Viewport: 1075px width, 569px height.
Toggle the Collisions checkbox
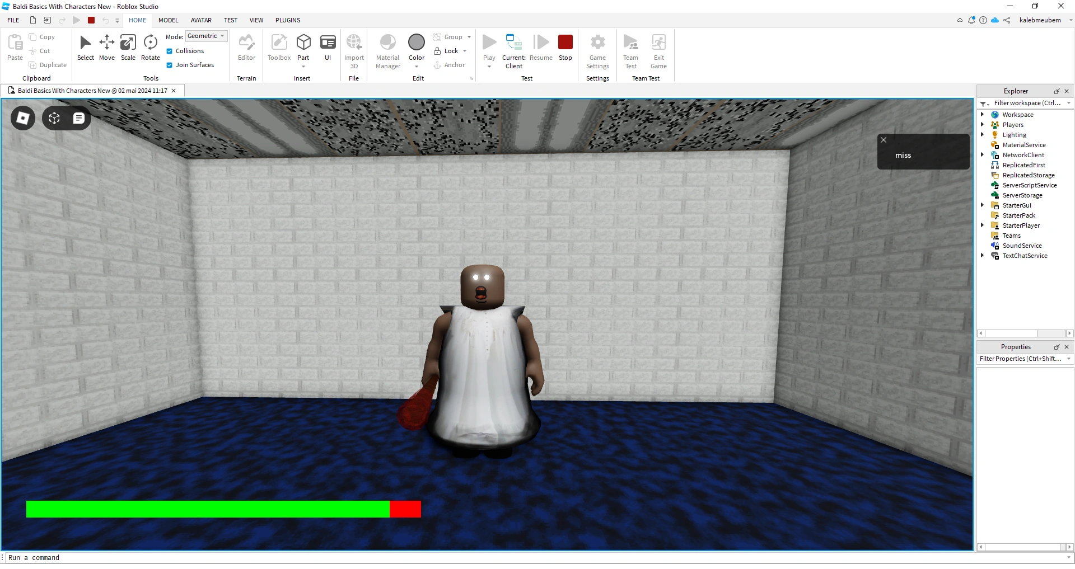pyautogui.click(x=169, y=51)
